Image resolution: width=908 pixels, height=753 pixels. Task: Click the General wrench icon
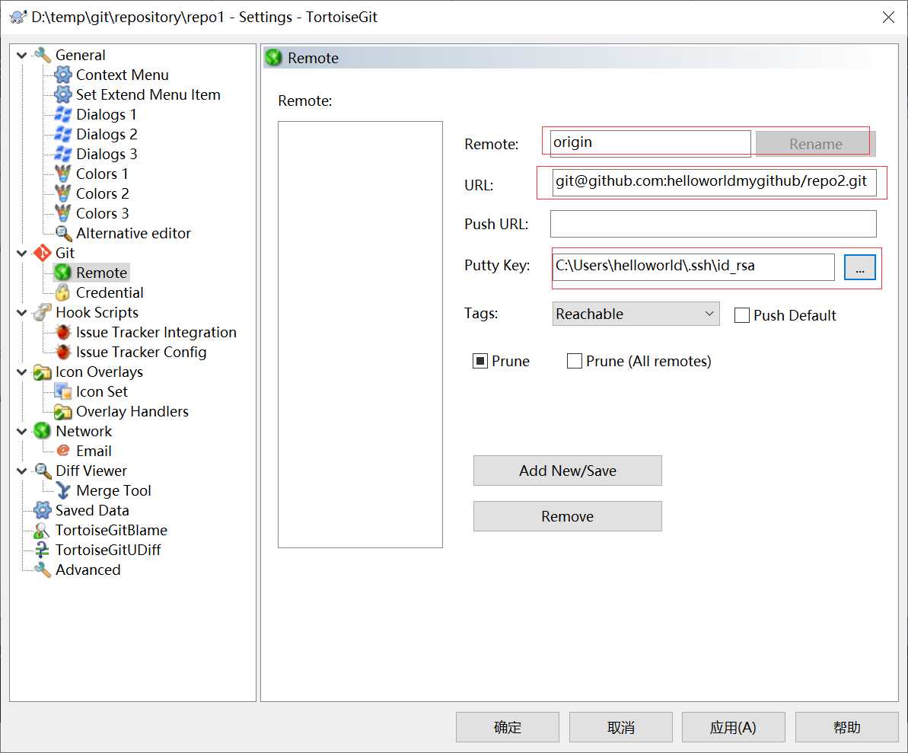43,55
